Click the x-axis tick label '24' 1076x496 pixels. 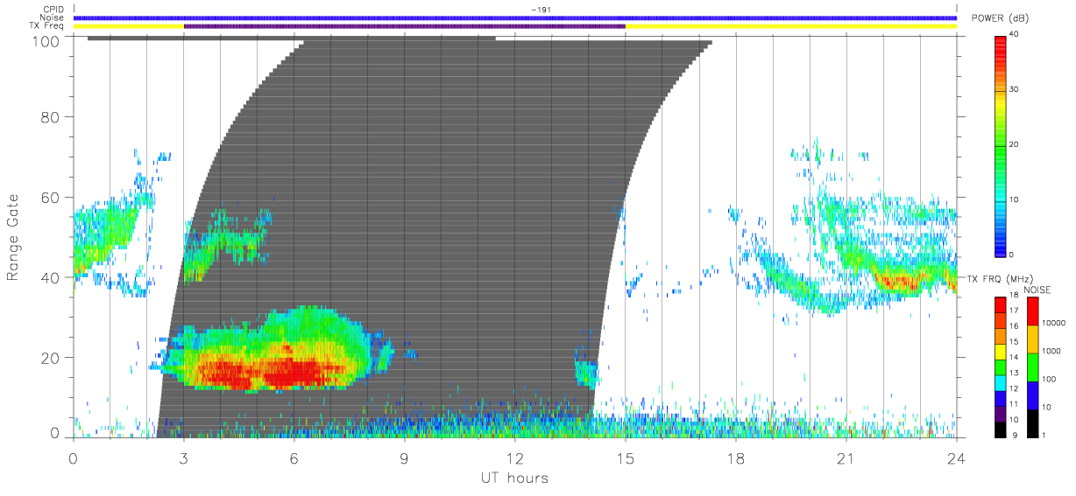pos(957,458)
